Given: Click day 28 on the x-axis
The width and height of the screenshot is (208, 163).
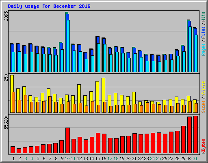Looking at the screenshot, I should click(177, 159).
